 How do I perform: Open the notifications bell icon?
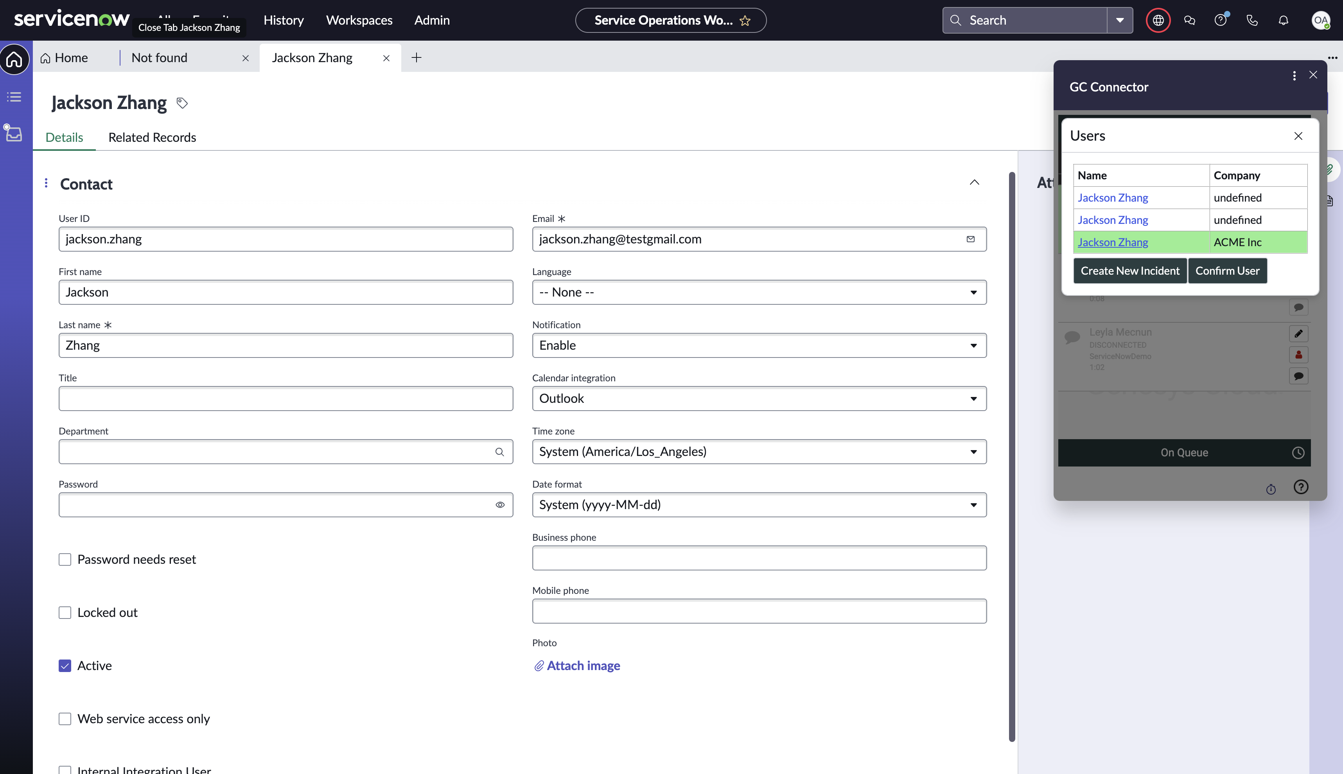click(1284, 20)
